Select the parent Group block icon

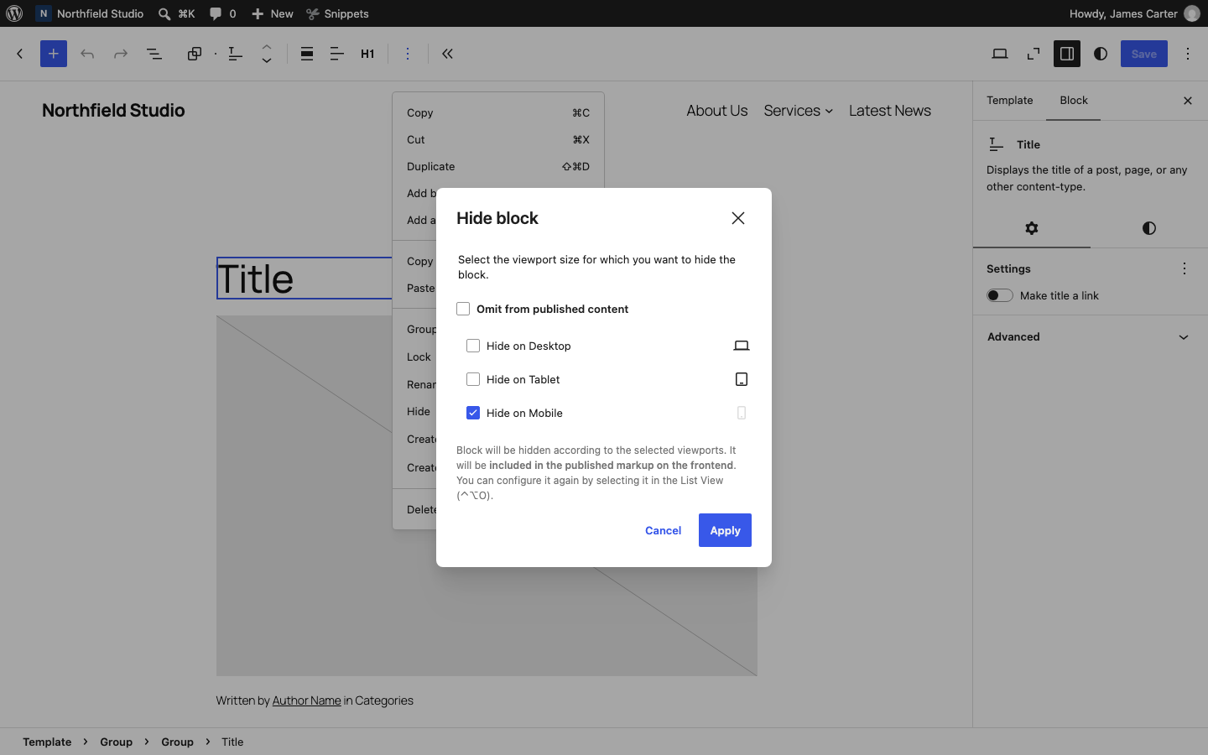click(195, 54)
